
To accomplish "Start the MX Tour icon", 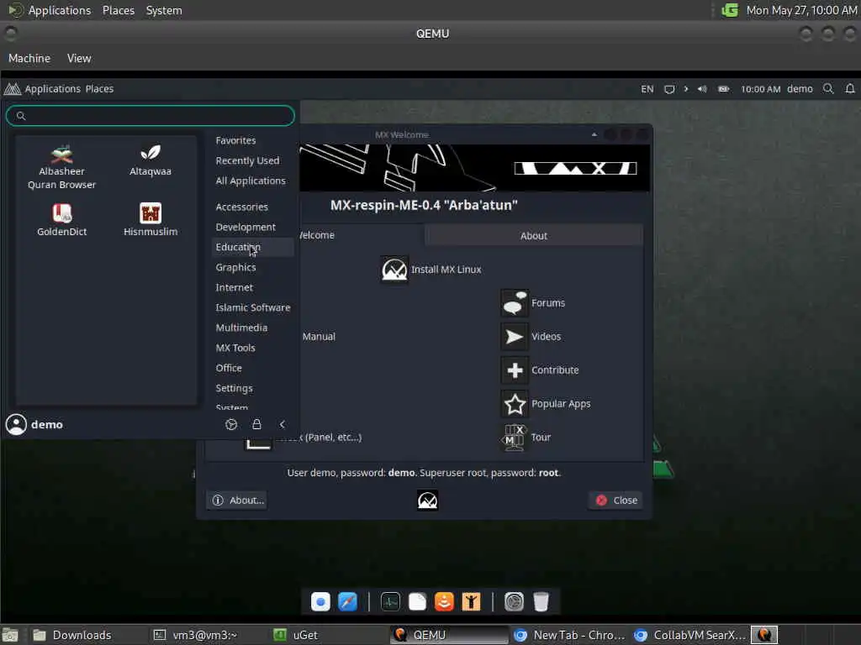I will pos(514,437).
